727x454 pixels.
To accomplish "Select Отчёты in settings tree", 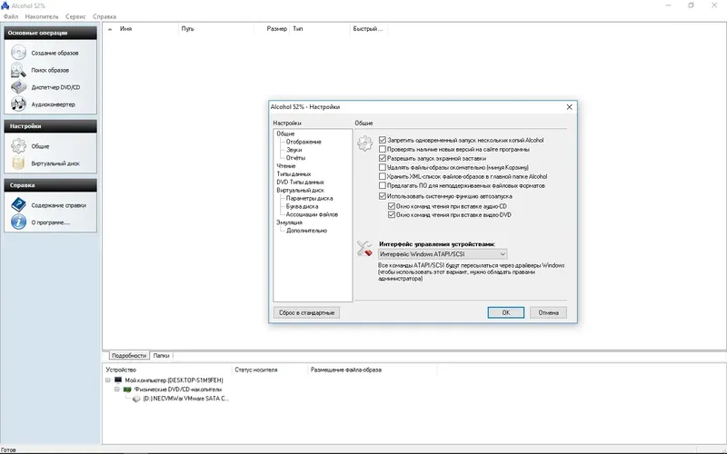I will 296,158.
